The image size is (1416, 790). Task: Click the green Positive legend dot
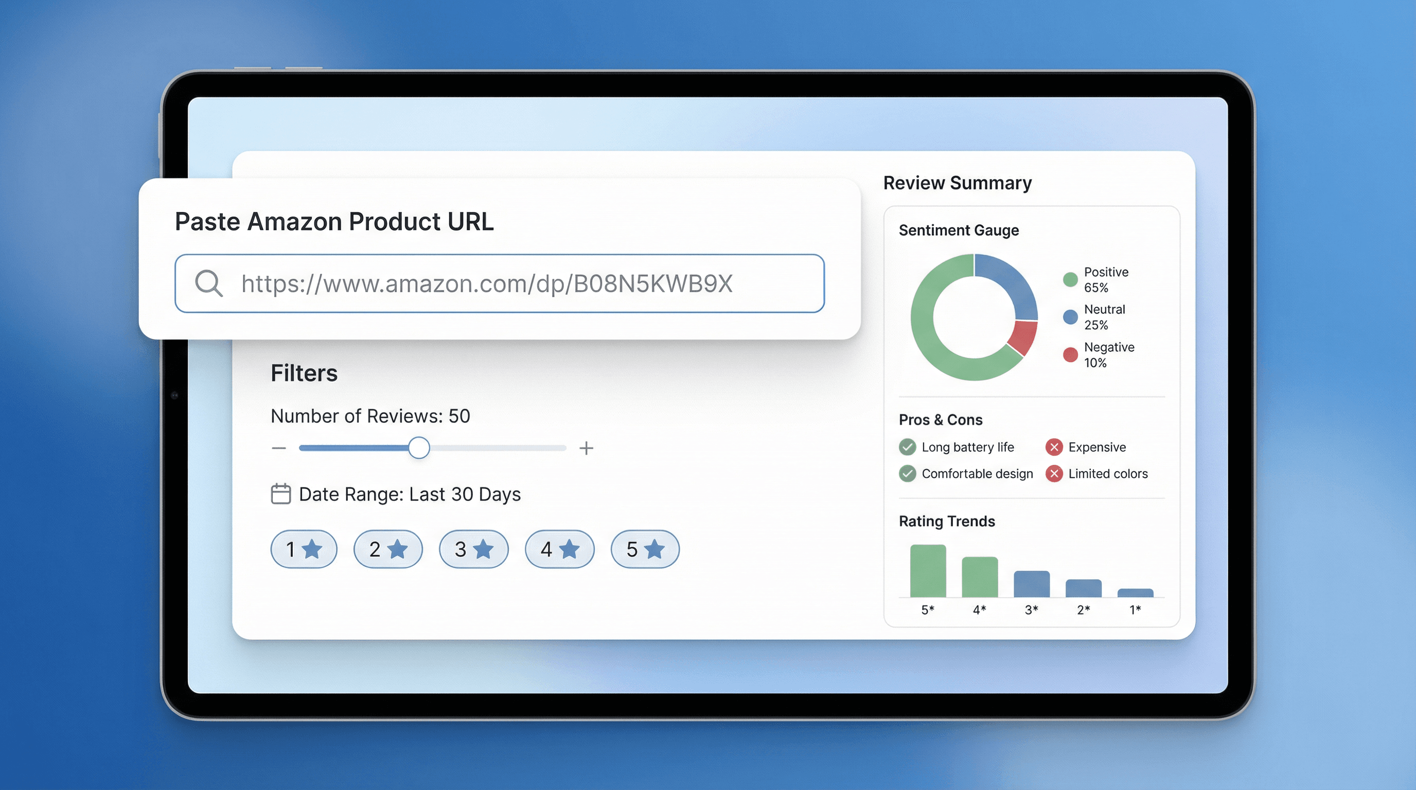[1070, 280]
